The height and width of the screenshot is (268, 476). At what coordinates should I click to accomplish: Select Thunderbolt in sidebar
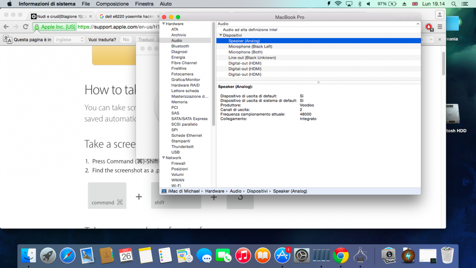click(x=182, y=147)
